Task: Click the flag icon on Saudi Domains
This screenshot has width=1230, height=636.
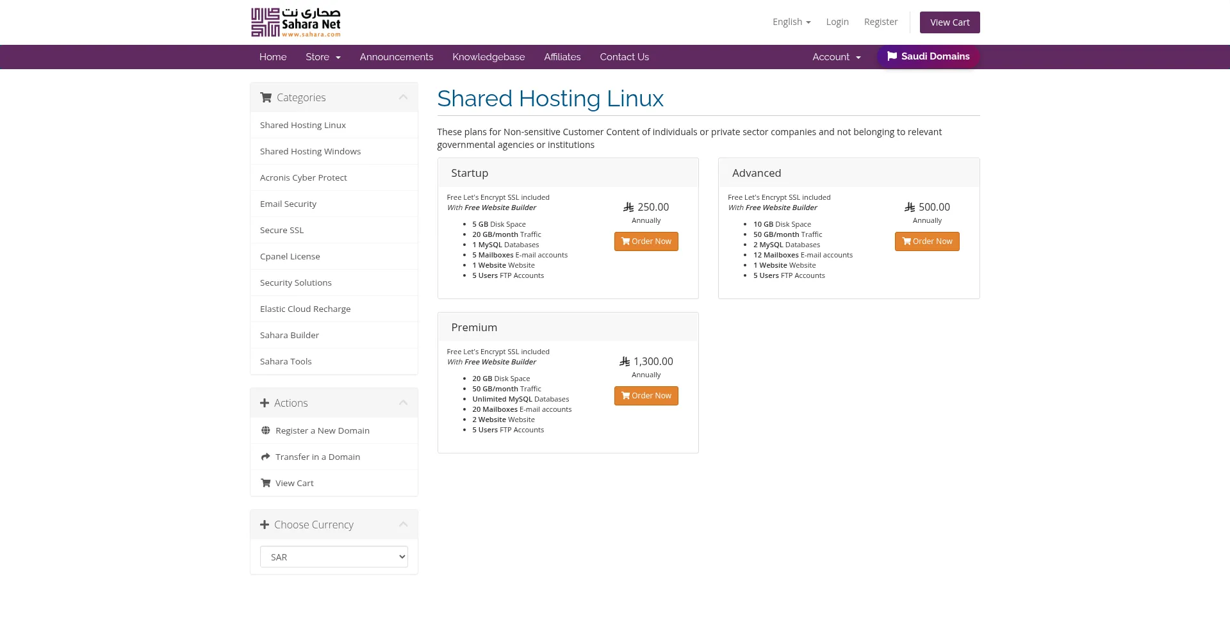Action: [x=892, y=56]
